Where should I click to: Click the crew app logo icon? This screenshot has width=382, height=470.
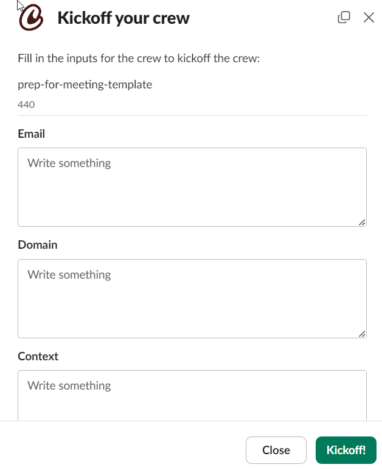[x=31, y=18]
